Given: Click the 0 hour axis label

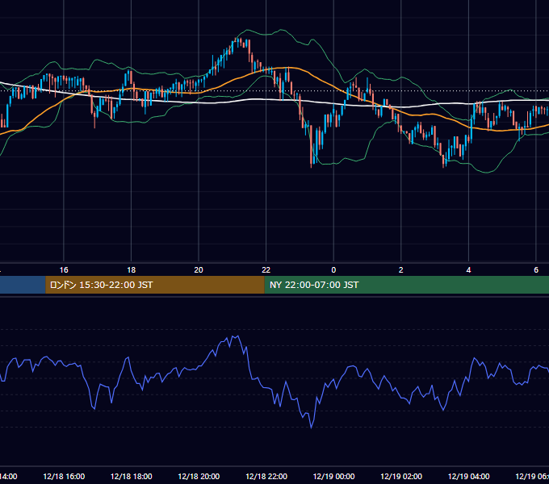Looking at the screenshot, I should point(333,270).
